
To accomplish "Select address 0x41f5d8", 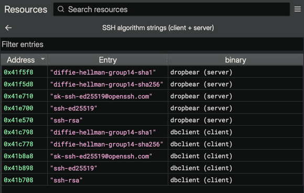I will click(19, 84).
